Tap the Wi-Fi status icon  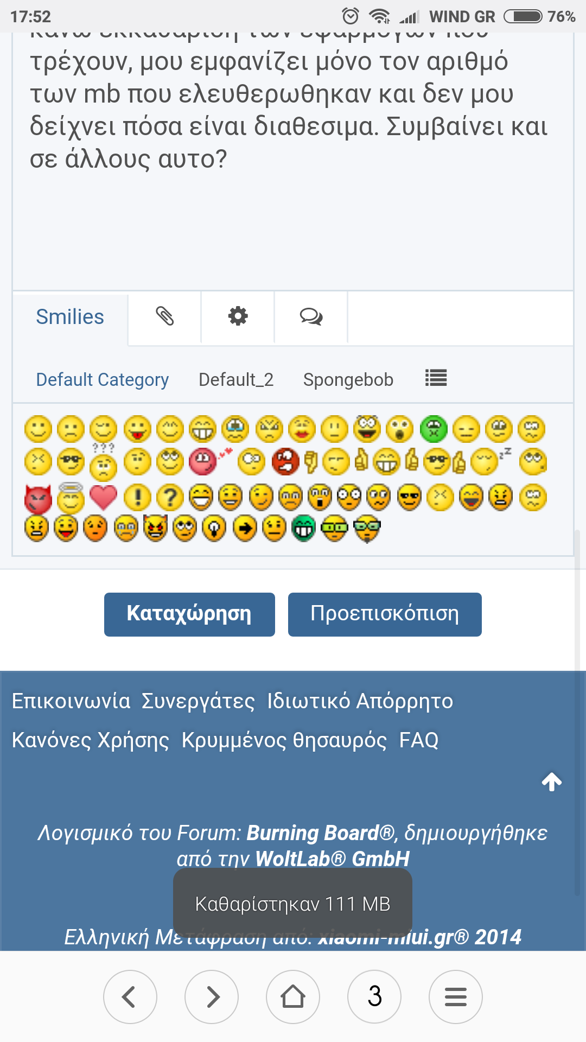379,16
